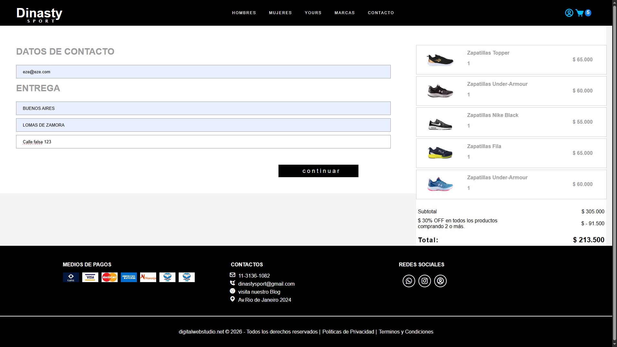Click the Dinasty Sport logo
This screenshot has width=617, height=347.
[39, 15]
